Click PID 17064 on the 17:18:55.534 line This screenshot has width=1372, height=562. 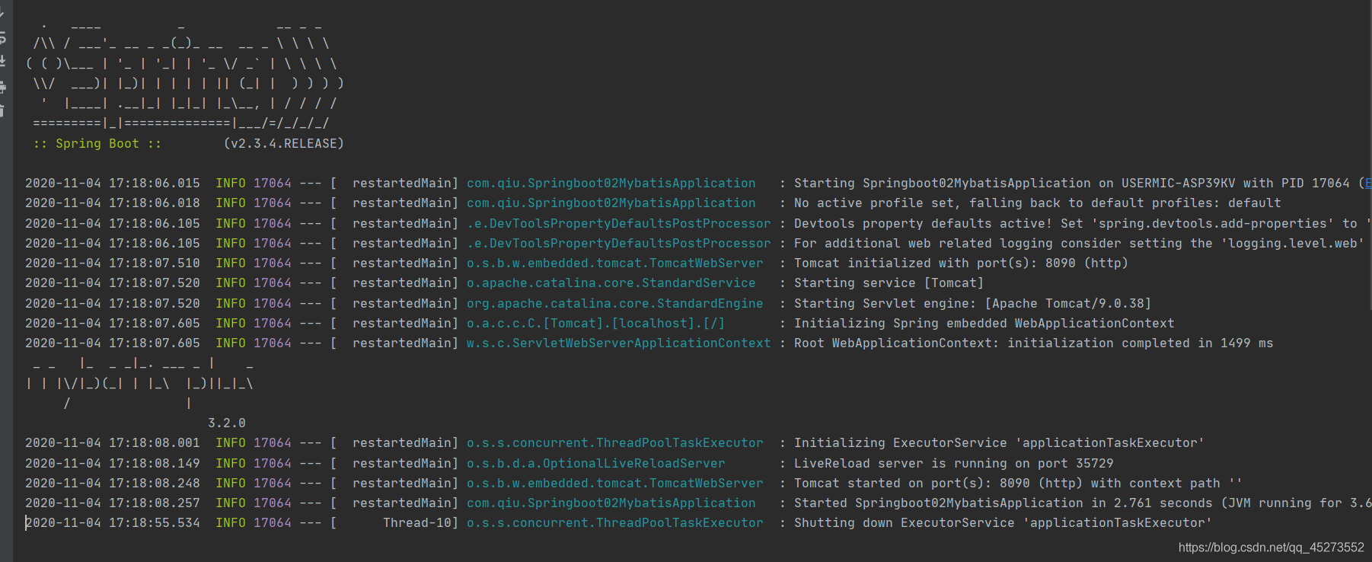(273, 522)
